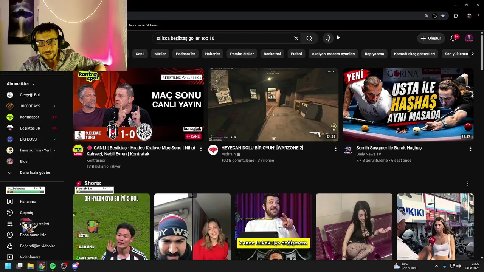484x272 pixels.
Task: Select the Mix'ler filter chip
Action: (160, 54)
